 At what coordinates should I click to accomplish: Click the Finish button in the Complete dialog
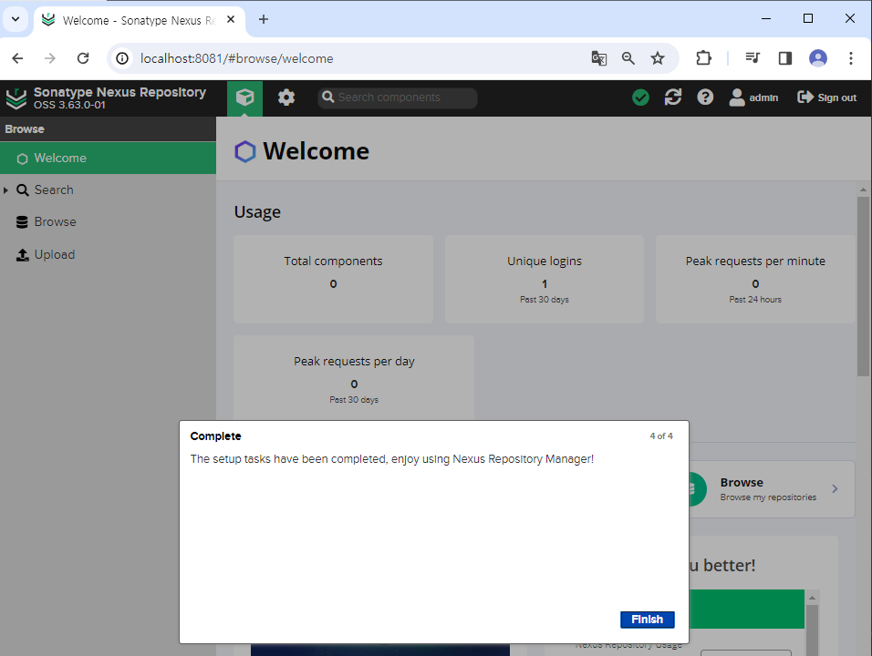[x=647, y=620]
